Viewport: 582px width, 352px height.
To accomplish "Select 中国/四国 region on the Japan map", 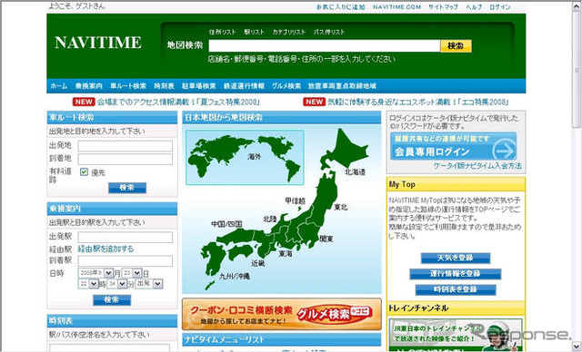I will [x=237, y=237].
